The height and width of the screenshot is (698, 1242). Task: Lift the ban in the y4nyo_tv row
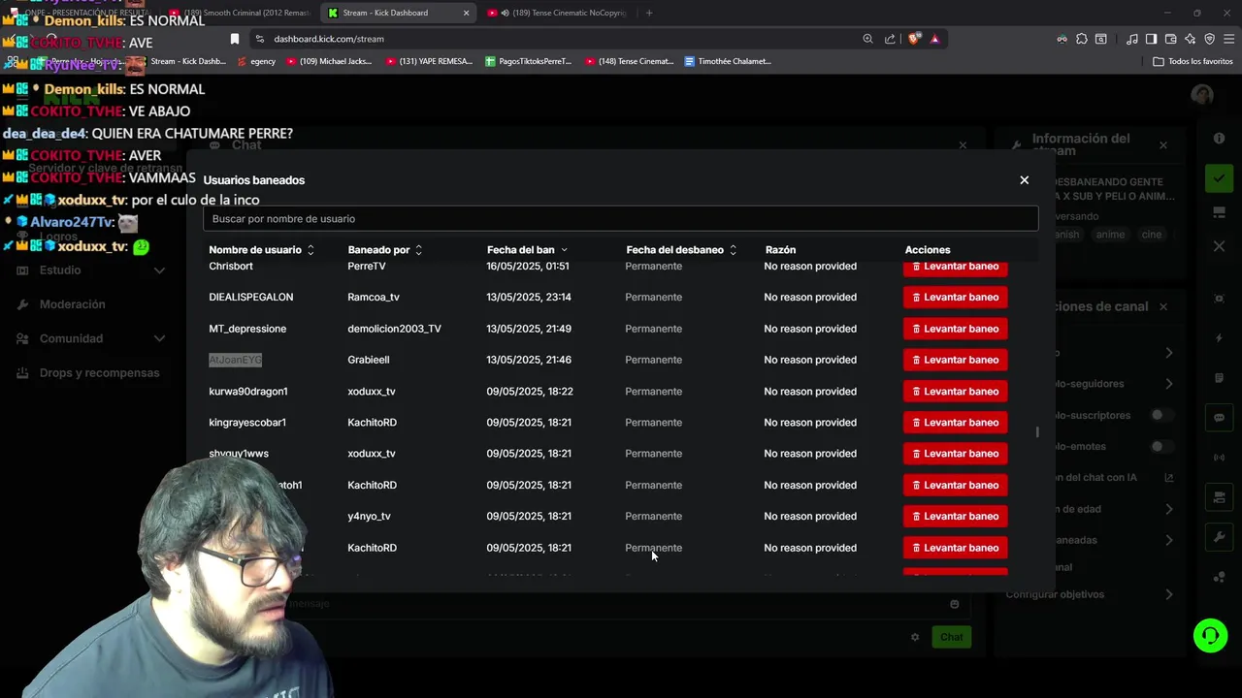point(955,517)
